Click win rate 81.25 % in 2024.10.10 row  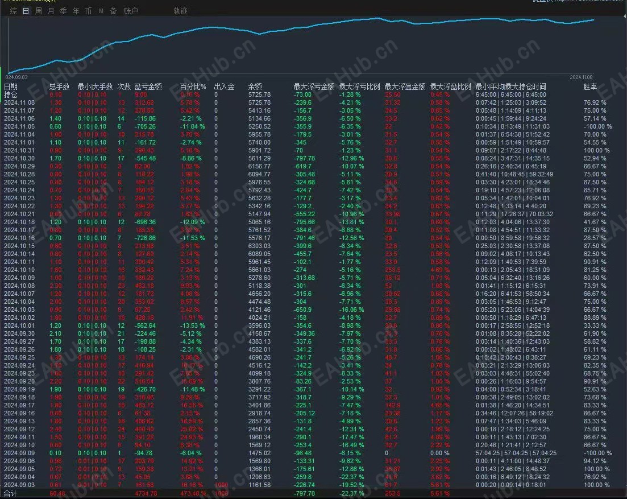(x=595, y=270)
